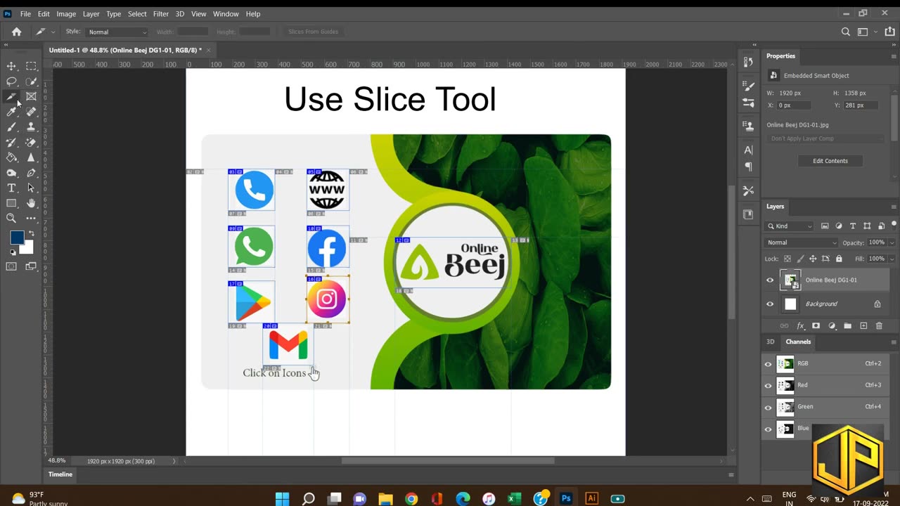Switch to the Channels tab
Viewport: 900px width, 506px height.
pyautogui.click(x=798, y=342)
